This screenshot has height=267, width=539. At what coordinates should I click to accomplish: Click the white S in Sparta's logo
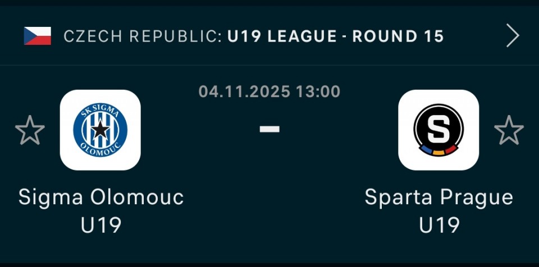point(438,129)
